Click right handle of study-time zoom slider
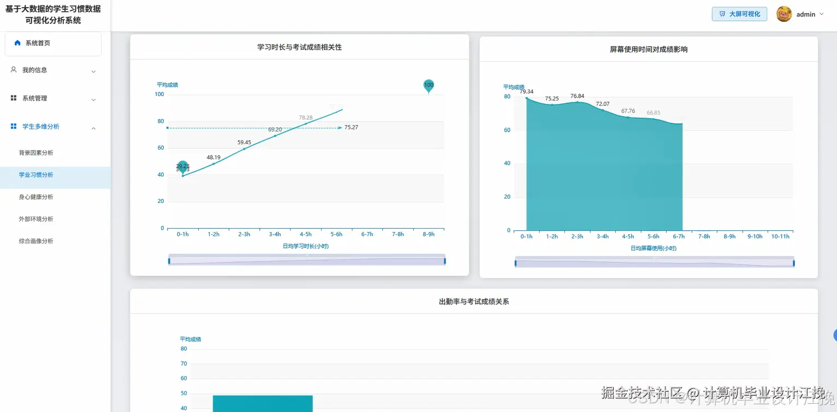 tap(445, 261)
